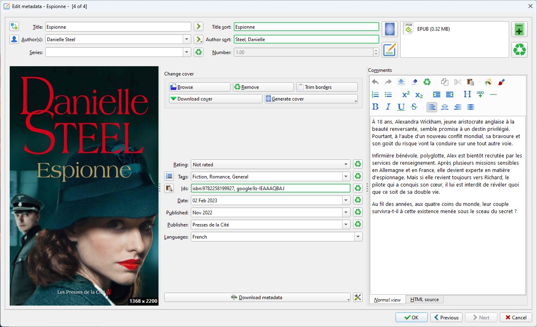Click the Previous button
Viewport: 537px width, 327px height.
446,317
